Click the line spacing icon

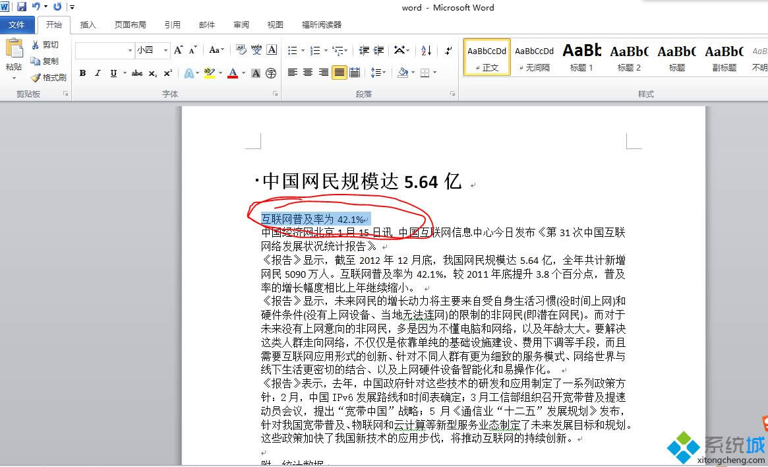coord(375,73)
